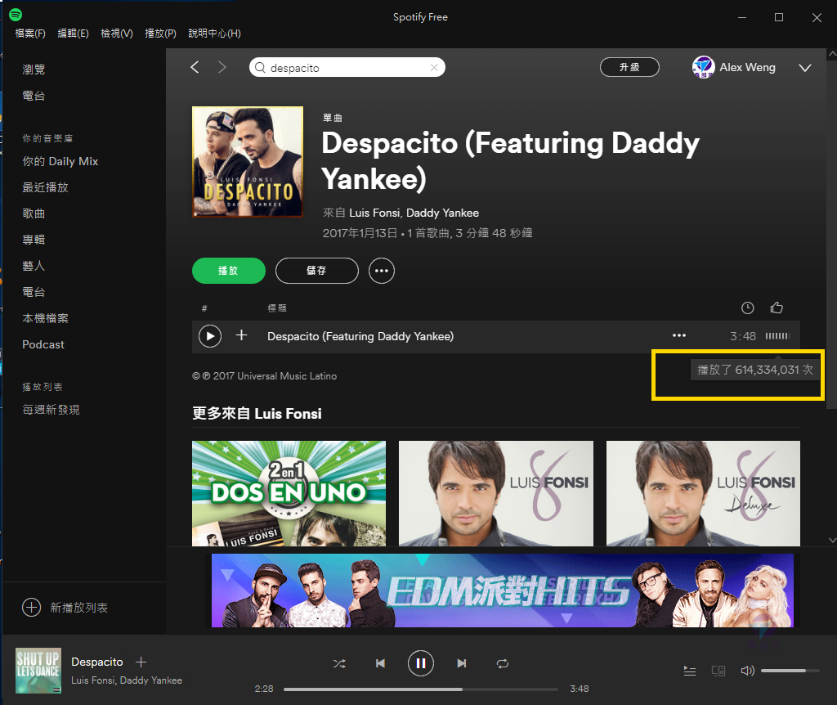Adjust the volume slider
This screenshot has width=837, height=705.
(790, 671)
